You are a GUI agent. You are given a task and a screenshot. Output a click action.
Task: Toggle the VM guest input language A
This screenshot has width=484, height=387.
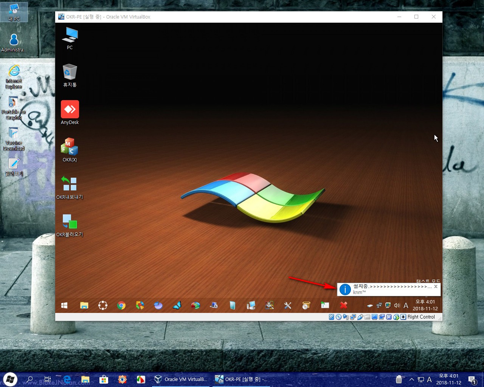click(x=406, y=305)
